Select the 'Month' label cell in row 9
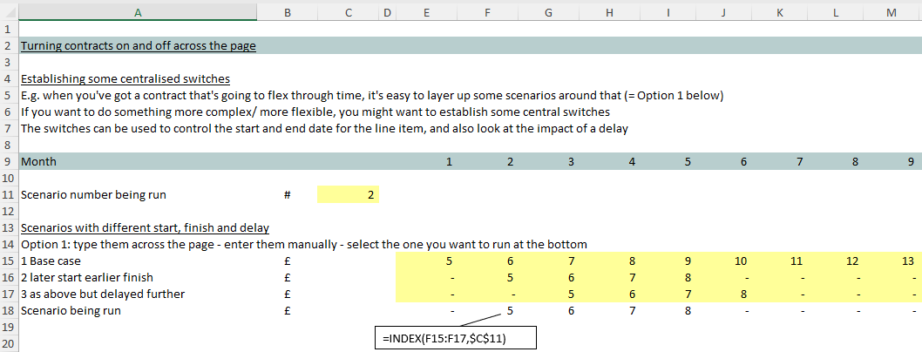The height and width of the screenshot is (352, 922). (37, 162)
